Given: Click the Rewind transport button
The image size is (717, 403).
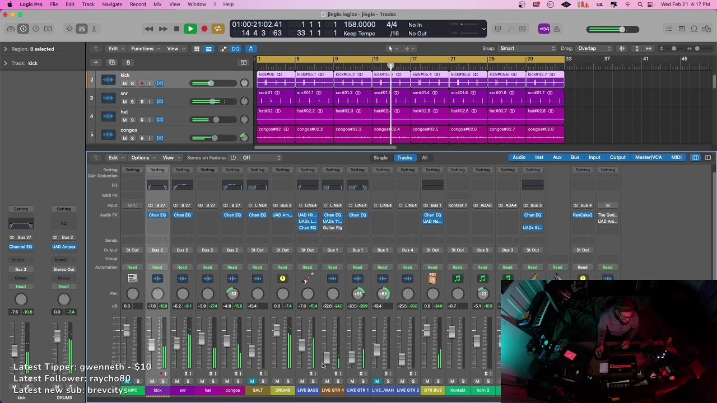Looking at the screenshot, I should tap(148, 29).
